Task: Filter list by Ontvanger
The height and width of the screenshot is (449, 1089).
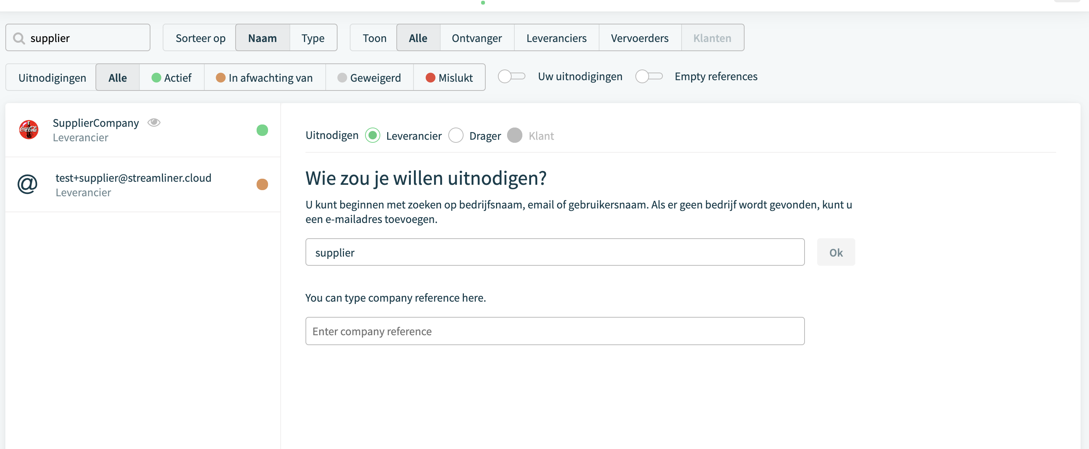Action: tap(477, 38)
